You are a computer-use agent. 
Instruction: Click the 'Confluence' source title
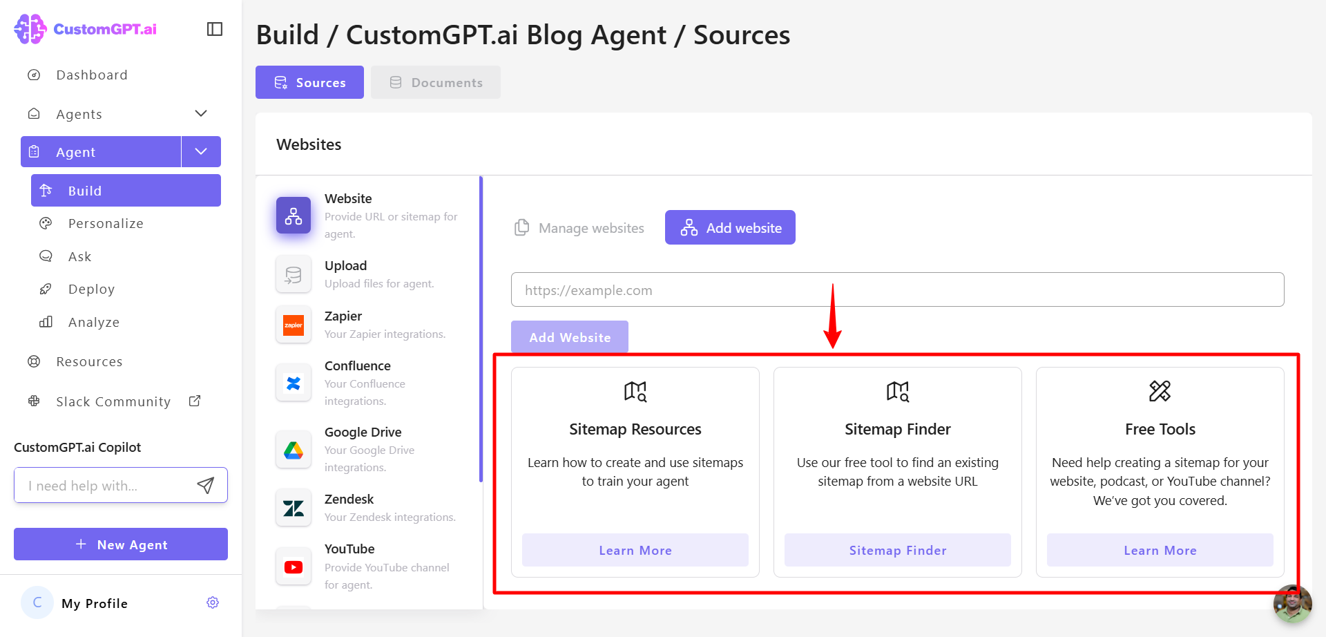click(x=358, y=365)
